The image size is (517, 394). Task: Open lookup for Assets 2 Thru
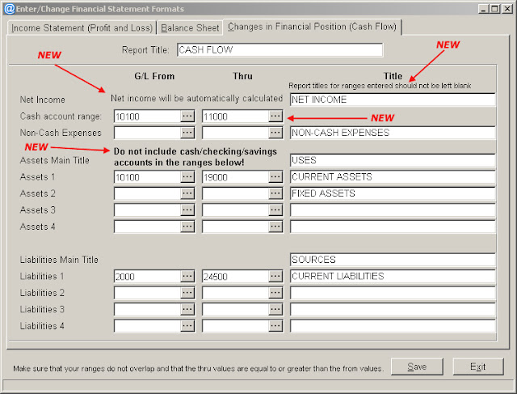[275, 193]
